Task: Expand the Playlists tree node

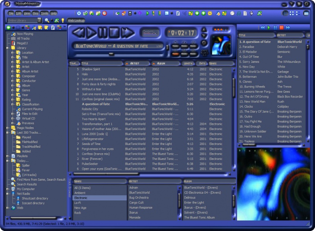Action: [8, 156]
